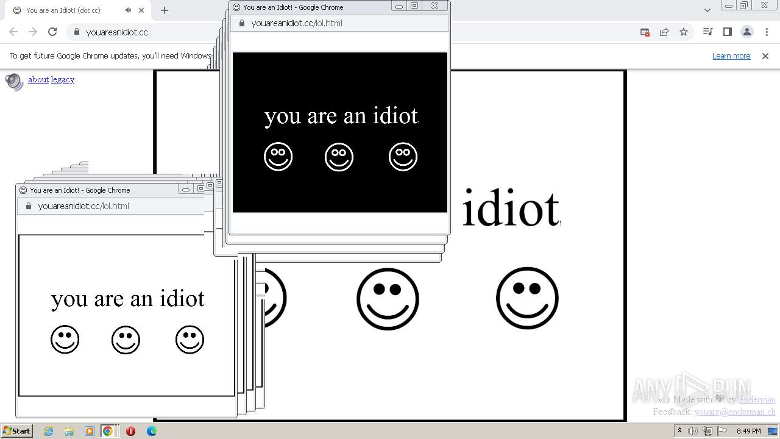Open Windows Media Player from taskbar
The image size is (780, 439).
[90, 431]
